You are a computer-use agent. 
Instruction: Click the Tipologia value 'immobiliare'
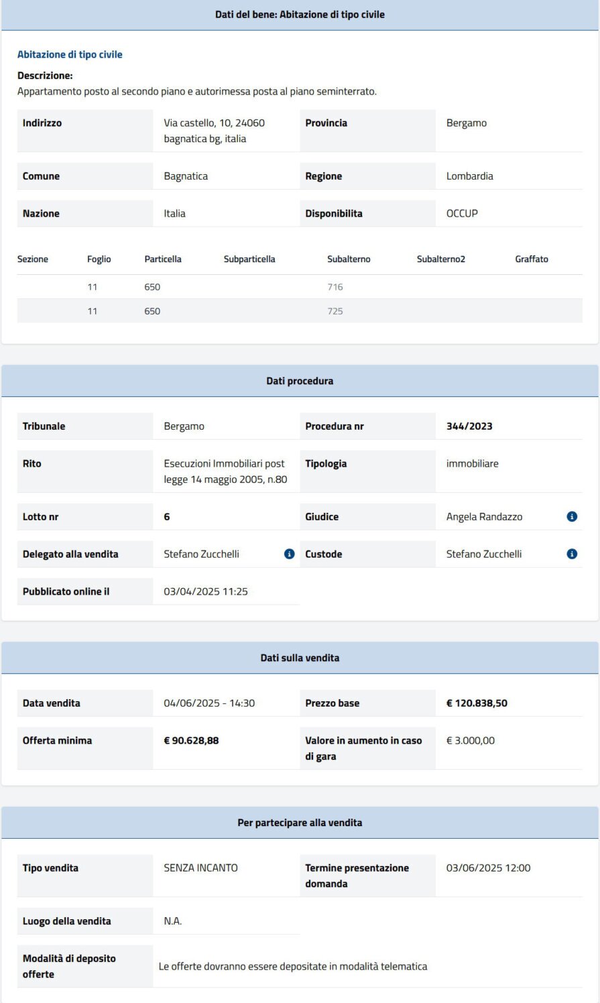[473, 464]
